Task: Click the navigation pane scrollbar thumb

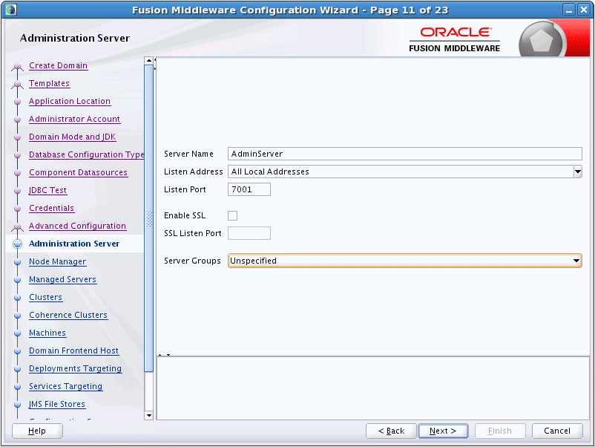Action: (x=148, y=218)
